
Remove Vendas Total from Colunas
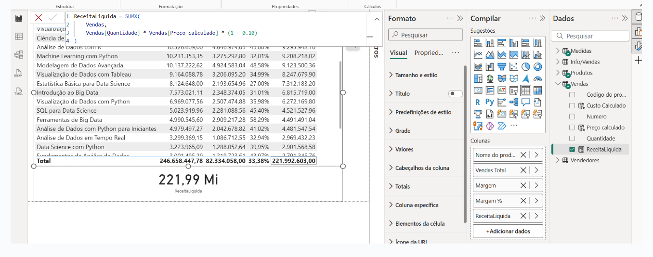pos(523,170)
